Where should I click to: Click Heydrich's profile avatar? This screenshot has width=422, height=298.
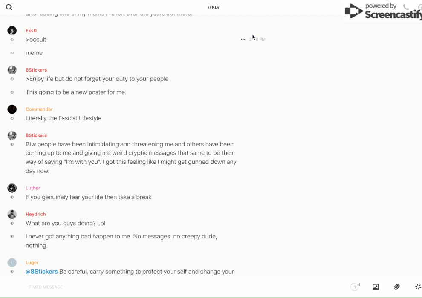(12, 214)
